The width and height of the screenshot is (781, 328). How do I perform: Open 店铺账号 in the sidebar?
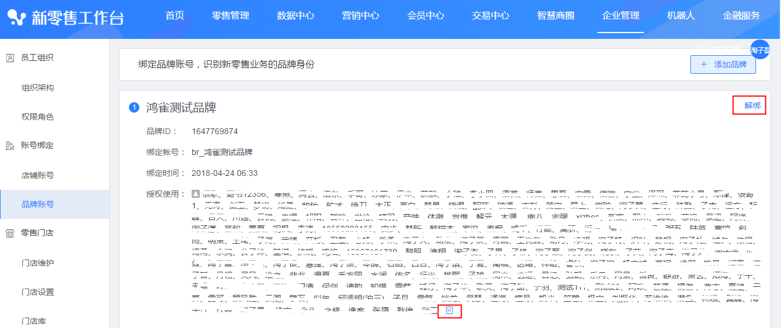pyautogui.click(x=38, y=175)
